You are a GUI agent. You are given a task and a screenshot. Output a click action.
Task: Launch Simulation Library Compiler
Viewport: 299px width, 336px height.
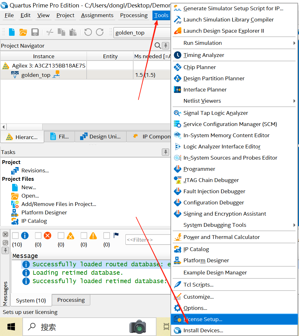coord(234,20)
